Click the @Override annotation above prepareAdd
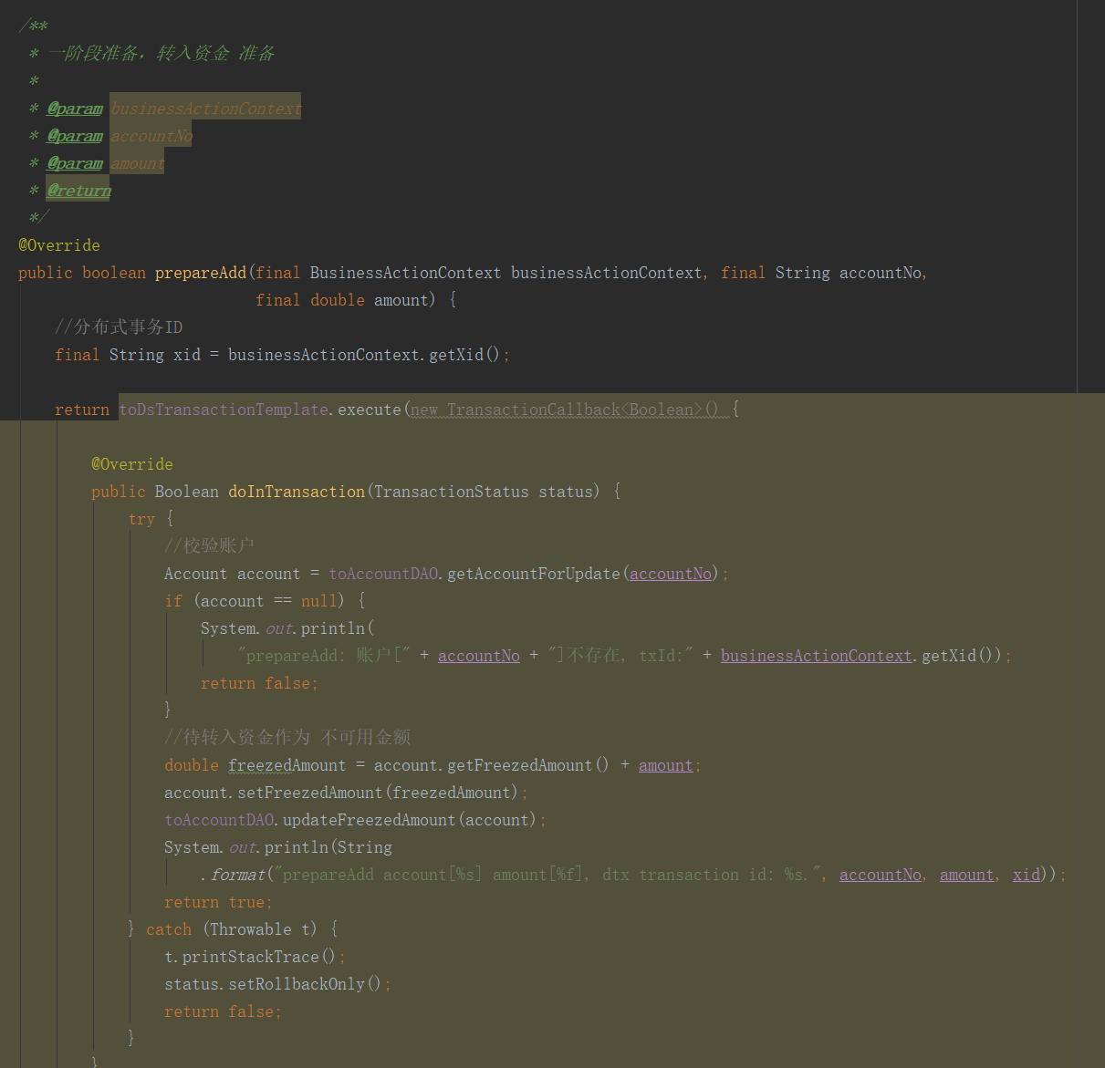1105x1068 pixels. click(59, 245)
